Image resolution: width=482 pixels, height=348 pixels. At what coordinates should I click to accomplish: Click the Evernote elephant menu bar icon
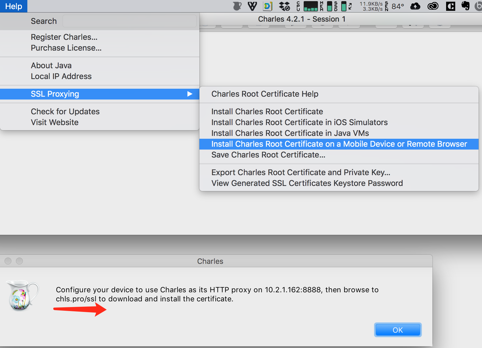point(465,6)
